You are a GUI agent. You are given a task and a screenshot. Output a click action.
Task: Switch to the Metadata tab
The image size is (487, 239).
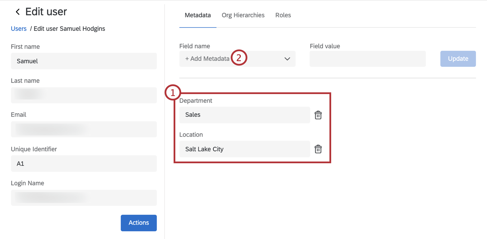[198, 15]
